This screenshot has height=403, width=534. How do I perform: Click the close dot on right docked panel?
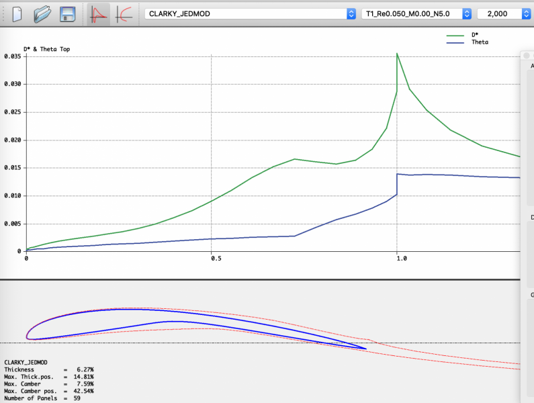tap(527, 56)
